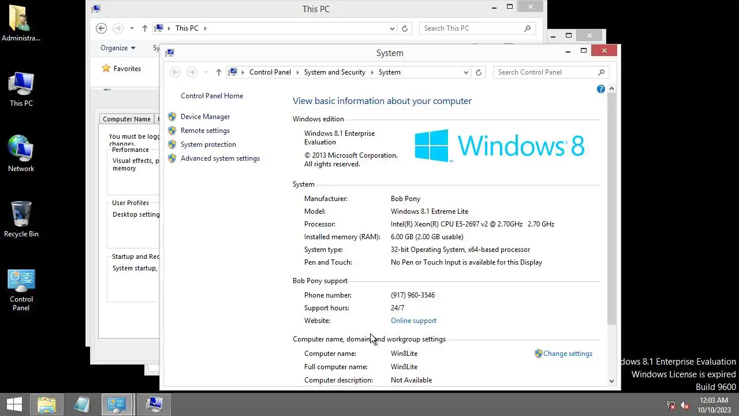Open the Organize dropdown menu
Viewport: 739px width, 416px height.
click(118, 48)
